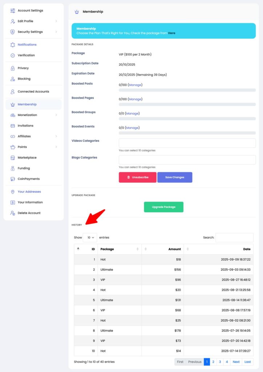The width and height of the screenshot is (263, 372).
Task: Click the history Search input field
Action: point(234,238)
